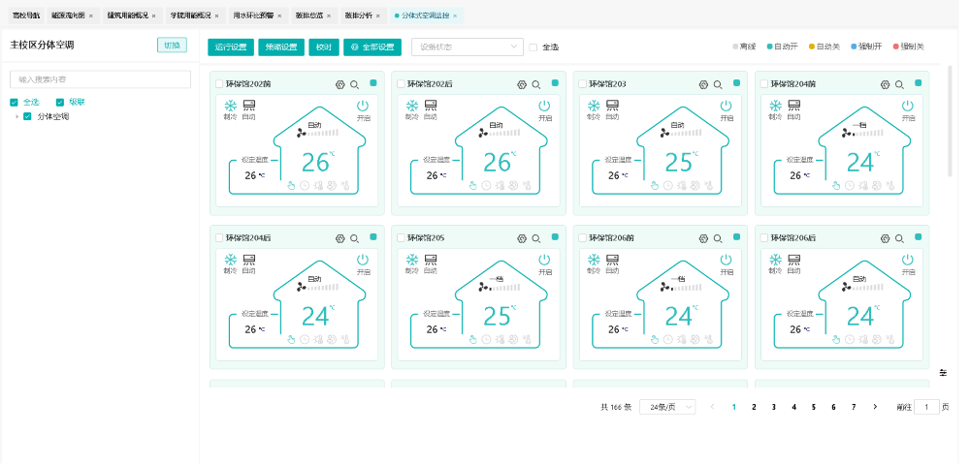Open the 24条/页 page size dropdown

click(667, 407)
